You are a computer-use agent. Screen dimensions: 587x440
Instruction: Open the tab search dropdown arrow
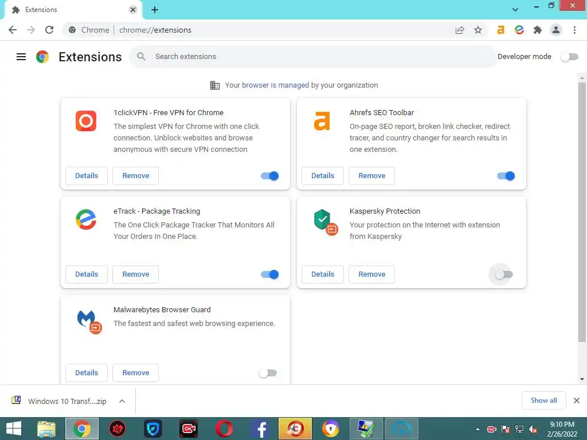tap(515, 9)
